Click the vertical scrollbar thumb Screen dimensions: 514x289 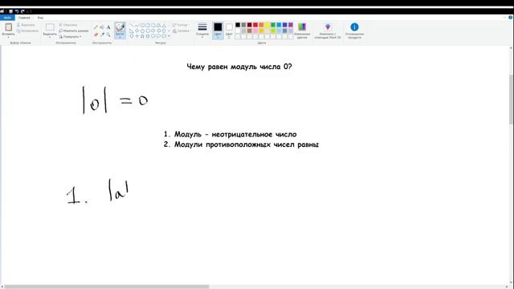(512, 100)
